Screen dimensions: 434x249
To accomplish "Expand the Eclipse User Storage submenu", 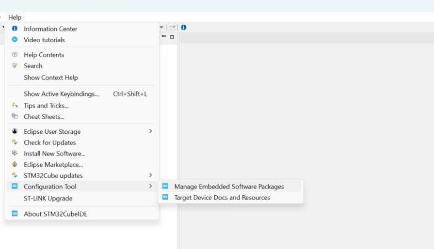I will pos(150,131).
